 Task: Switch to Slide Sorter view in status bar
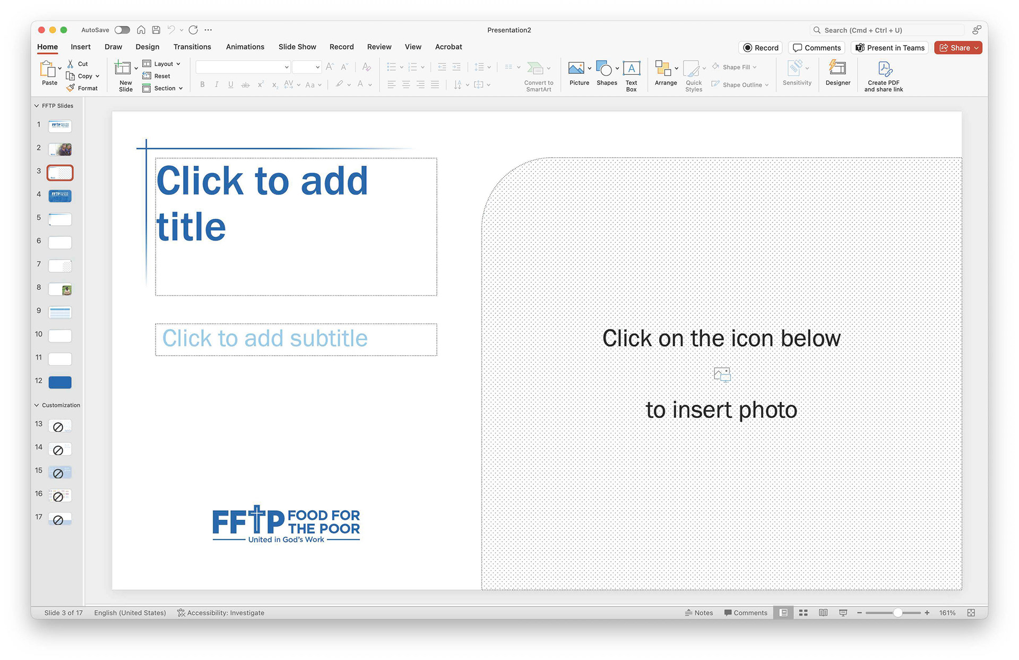pyautogui.click(x=803, y=613)
